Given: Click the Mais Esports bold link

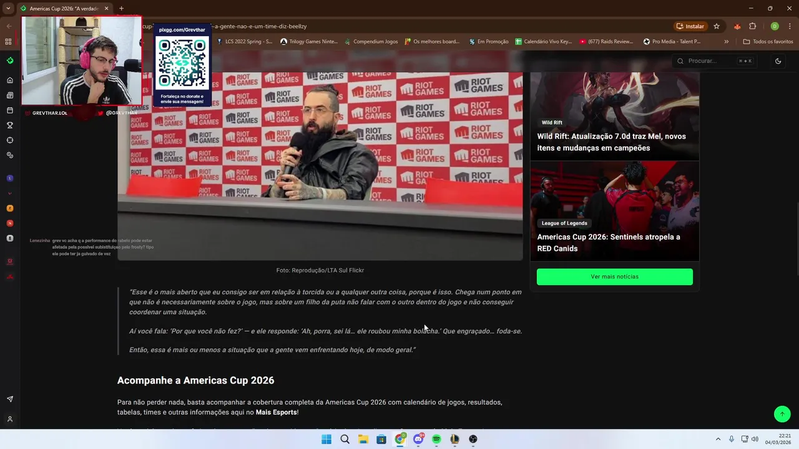Looking at the screenshot, I should (x=276, y=412).
